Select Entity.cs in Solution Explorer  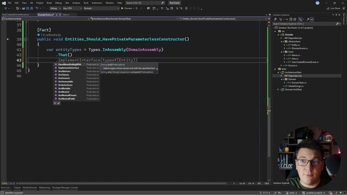click(295, 45)
